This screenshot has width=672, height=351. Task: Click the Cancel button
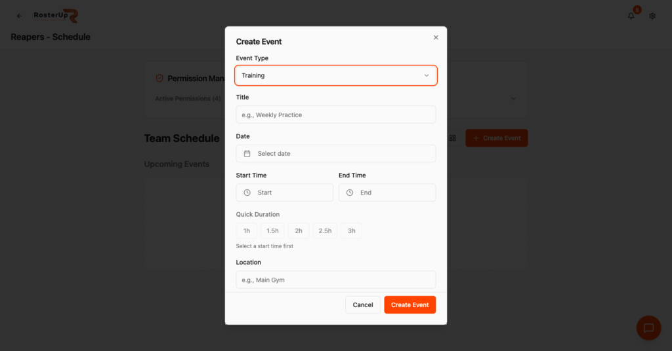click(362, 305)
